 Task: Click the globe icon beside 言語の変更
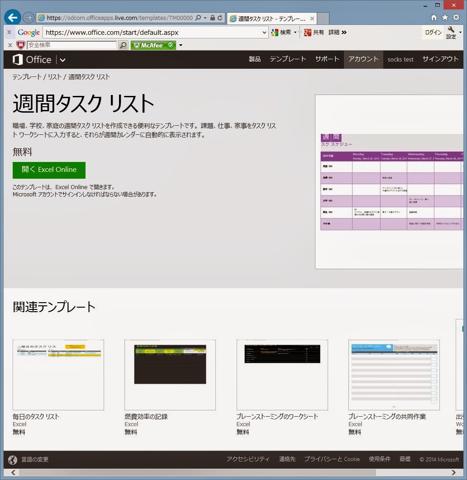[13, 460]
